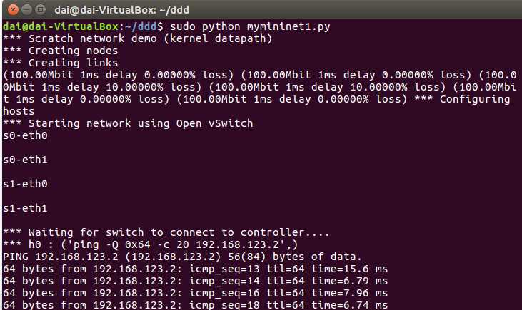
Task: Click the Creating nodes line
Action: pyautogui.click(x=60, y=51)
